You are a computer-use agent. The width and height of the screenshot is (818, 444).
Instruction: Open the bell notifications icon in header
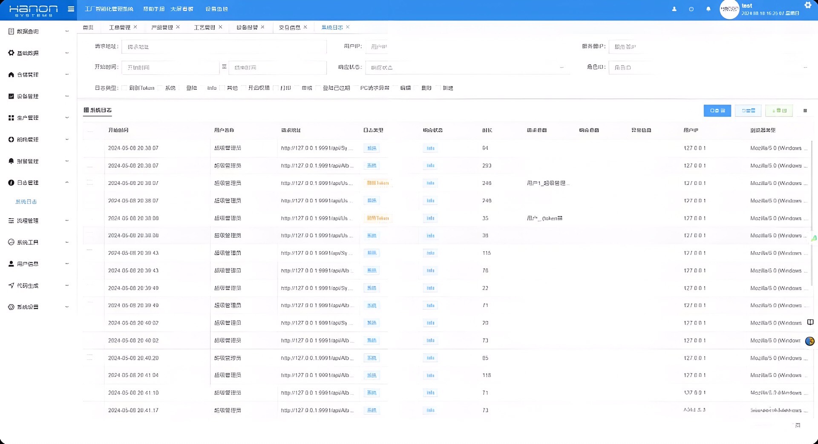(708, 9)
